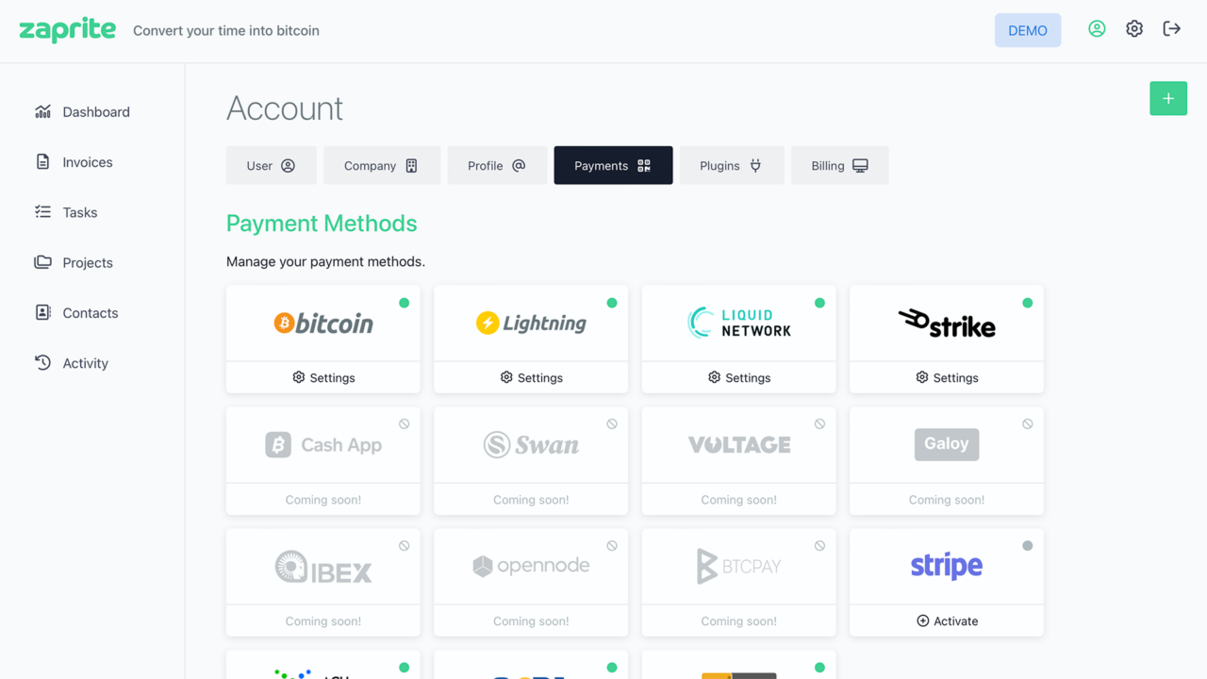The width and height of the screenshot is (1207, 679).
Task: Click the Invoices document icon
Action: coord(42,161)
